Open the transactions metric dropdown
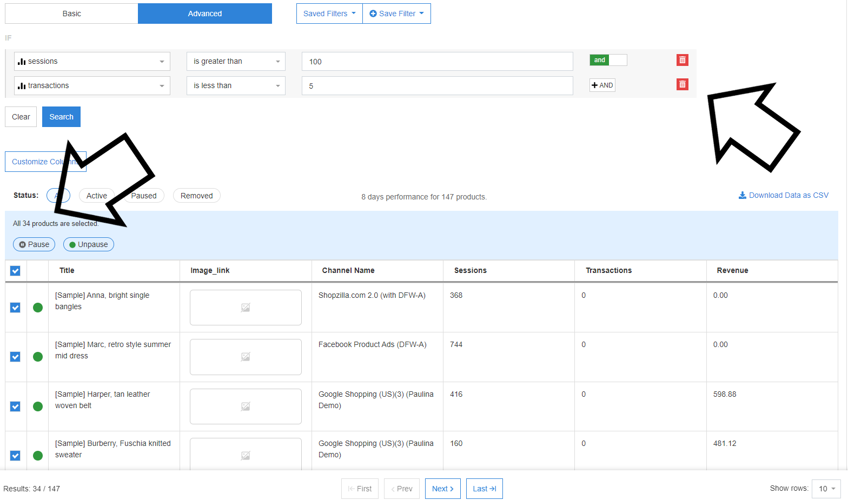Screen dimensions: 848x500 (92, 85)
